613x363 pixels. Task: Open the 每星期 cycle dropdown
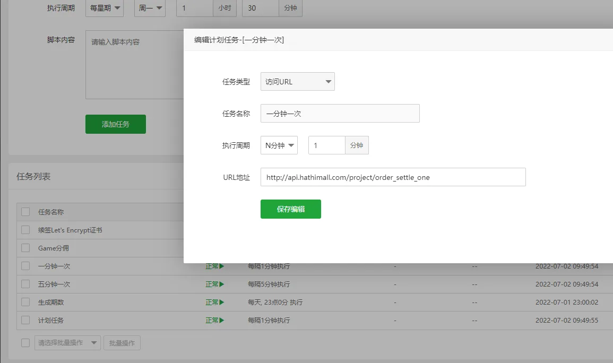pyautogui.click(x=105, y=8)
